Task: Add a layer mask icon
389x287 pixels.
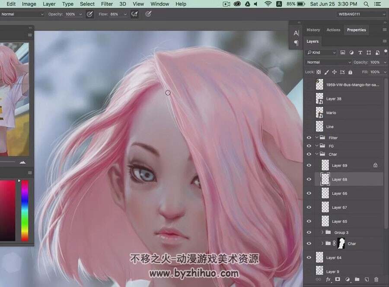Action: tap(338, 279)
